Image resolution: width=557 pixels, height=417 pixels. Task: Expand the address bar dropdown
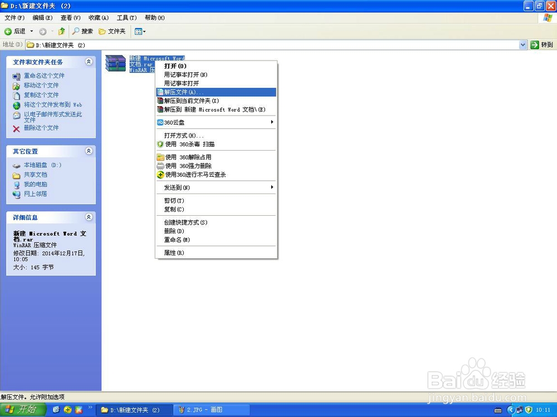click(522, 44)
